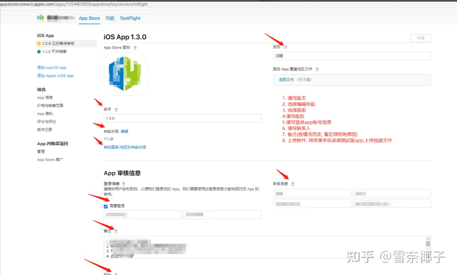Click the contact phone number field

(x=312, y=203)
